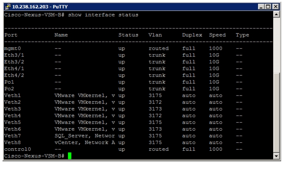Click the Veth7 SQL_Server row name
The height and width of the screenshot is (173, 282).
85,136
